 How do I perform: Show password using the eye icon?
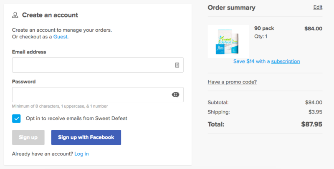[x=176, y=95]
